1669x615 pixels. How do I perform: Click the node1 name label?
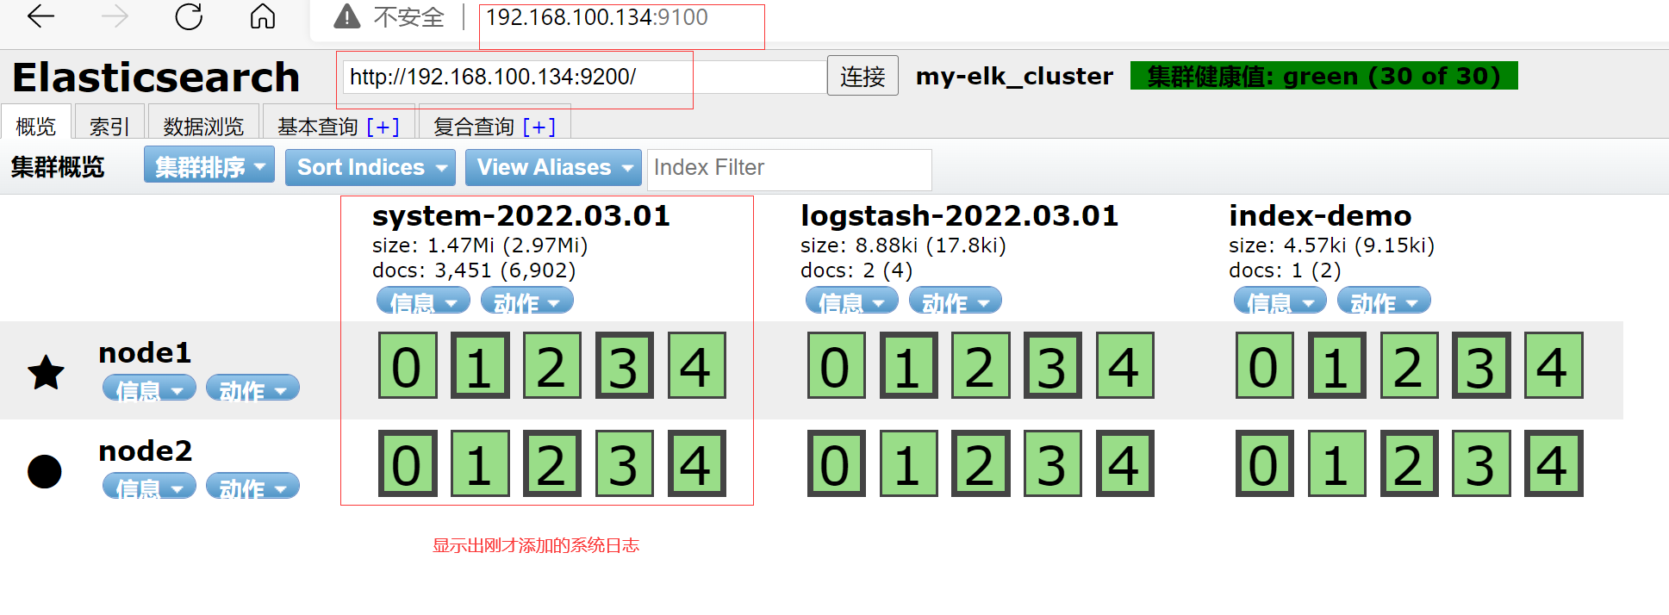(145, 352)
